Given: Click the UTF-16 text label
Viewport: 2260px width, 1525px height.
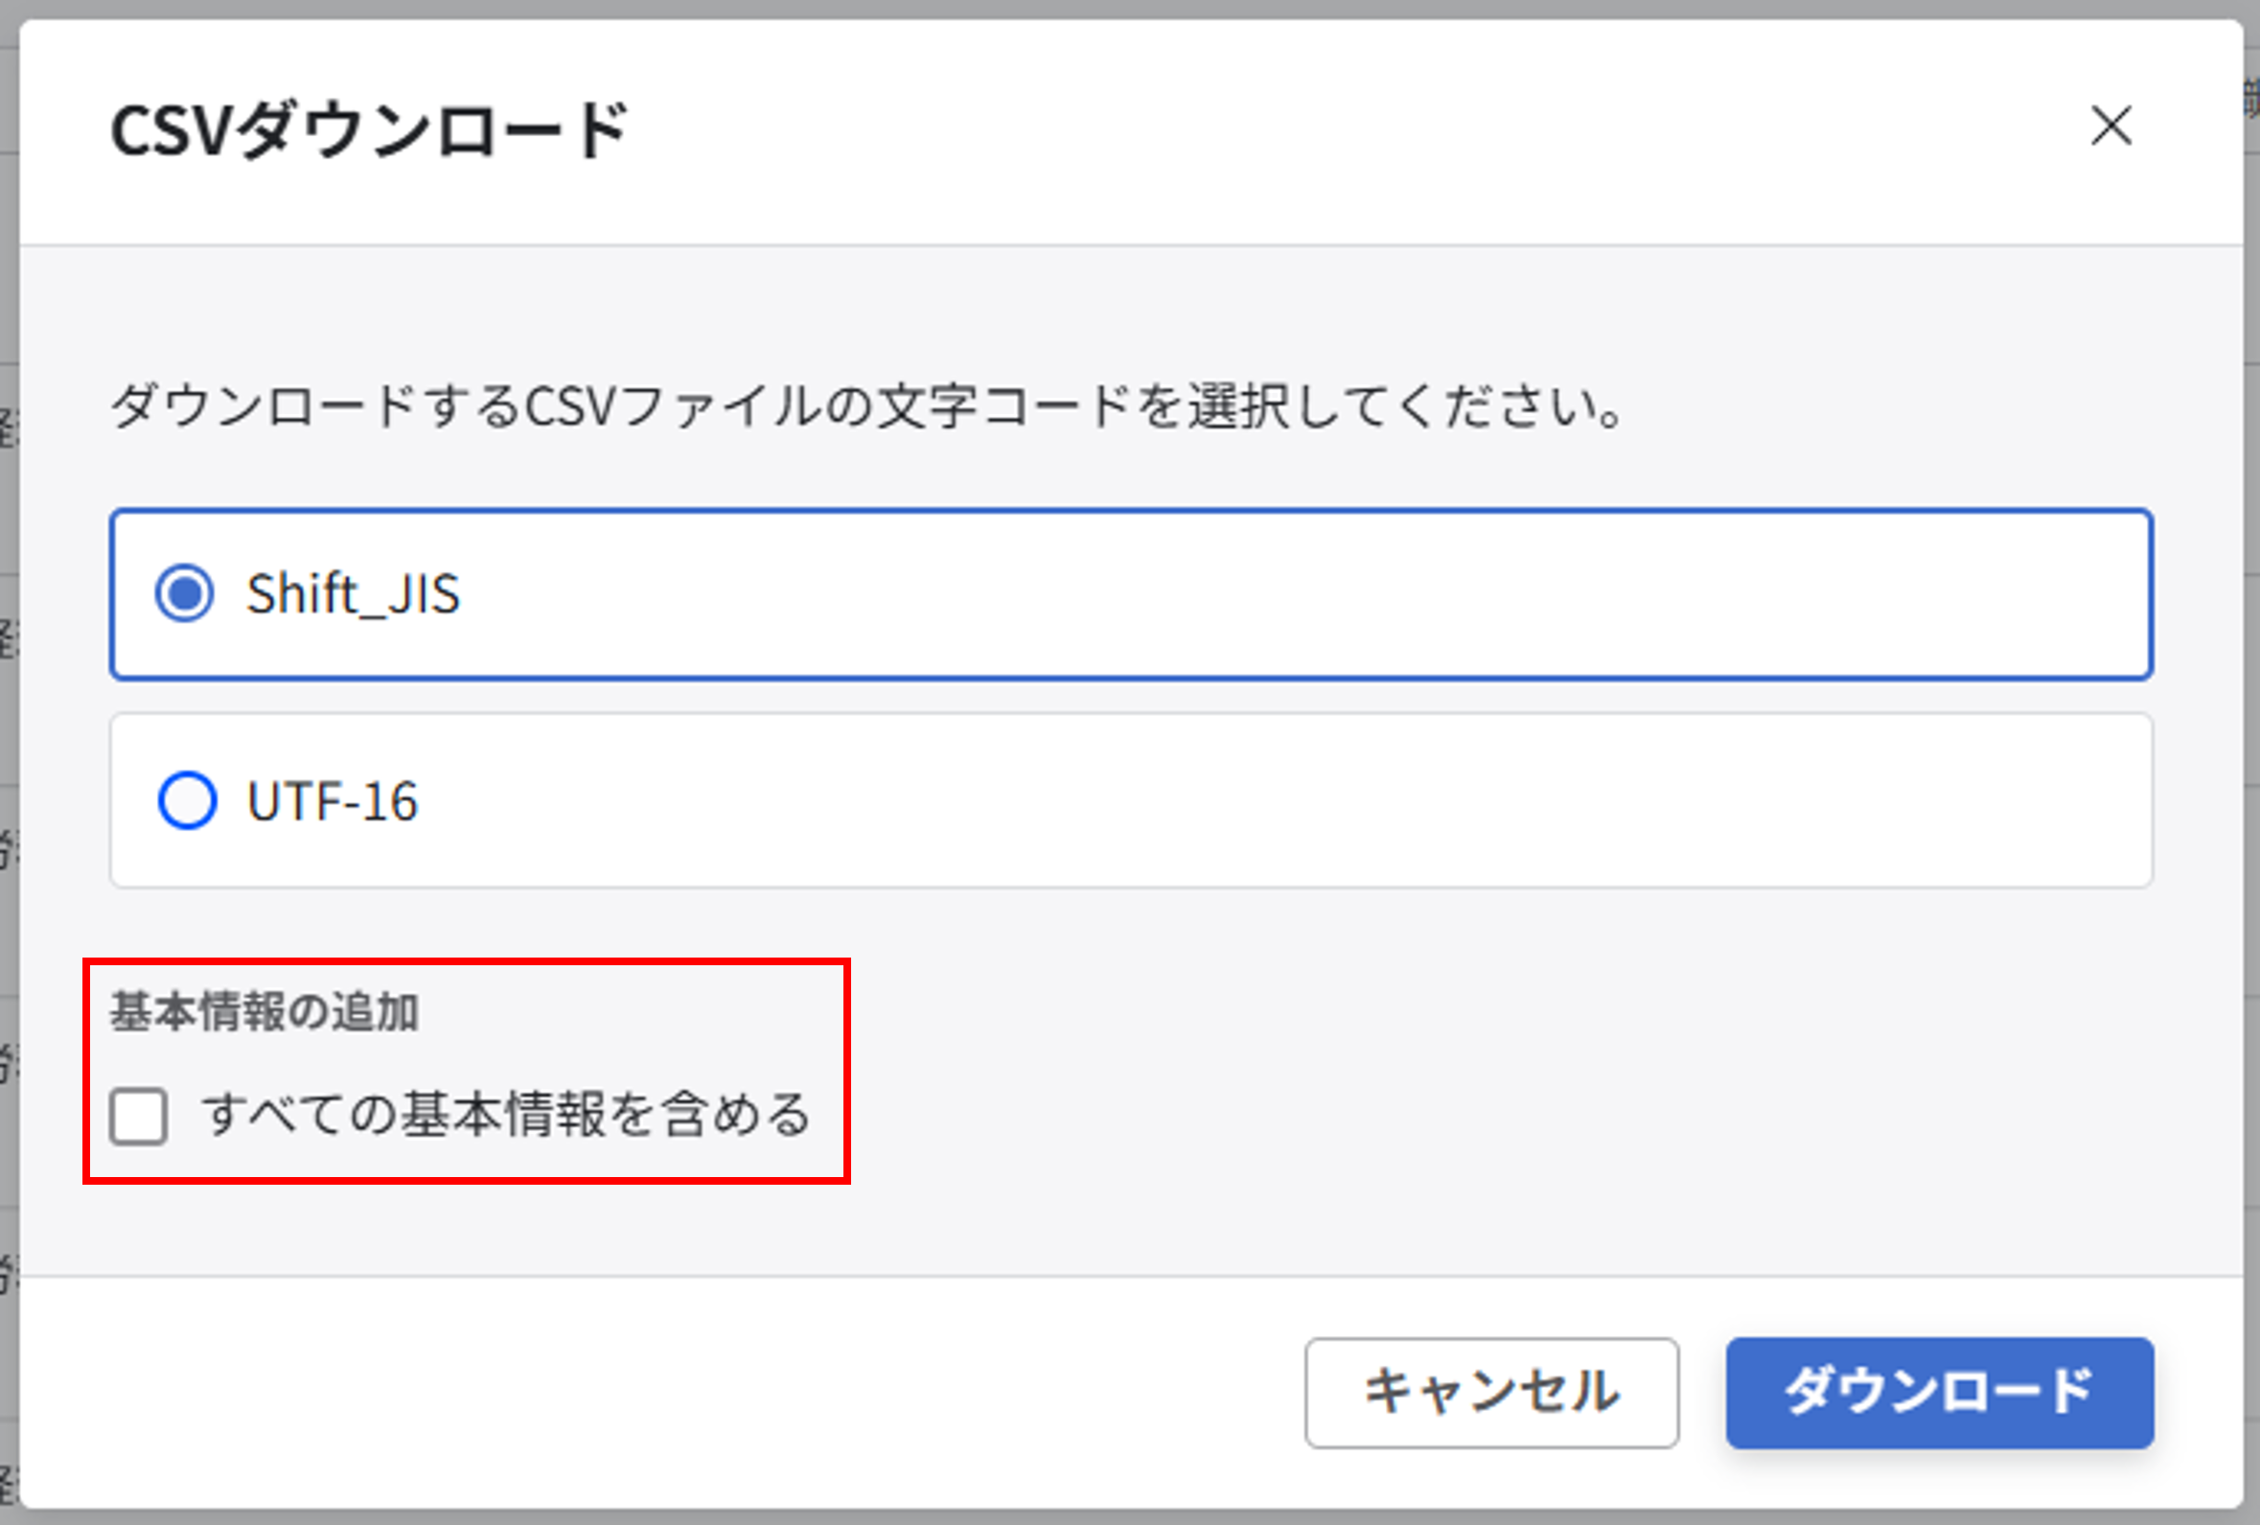Looking at the screenshot, I should coord(333,801).
